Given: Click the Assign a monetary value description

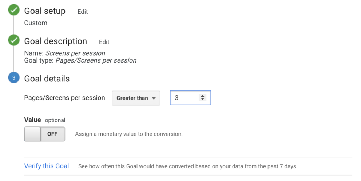Looking at the screenshot, I should (129, 134).
